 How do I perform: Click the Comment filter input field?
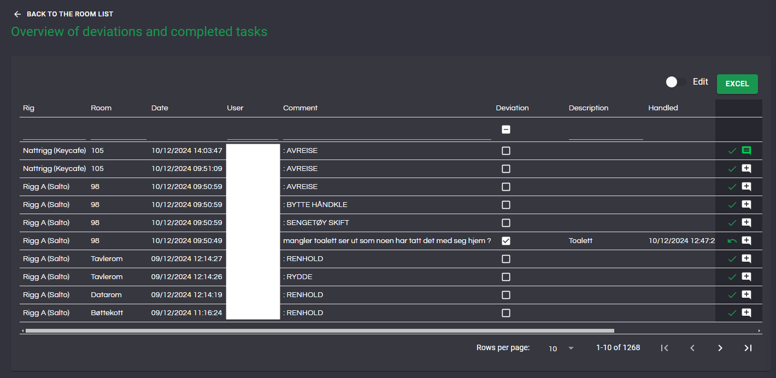pyautogui.click(x=386, y=133)
